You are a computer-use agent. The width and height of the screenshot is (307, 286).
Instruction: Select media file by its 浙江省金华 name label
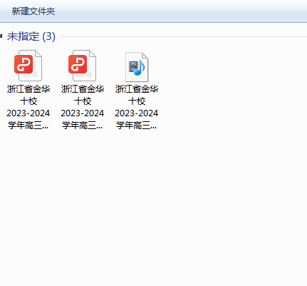pyautogui.click(x=137, y=89)
